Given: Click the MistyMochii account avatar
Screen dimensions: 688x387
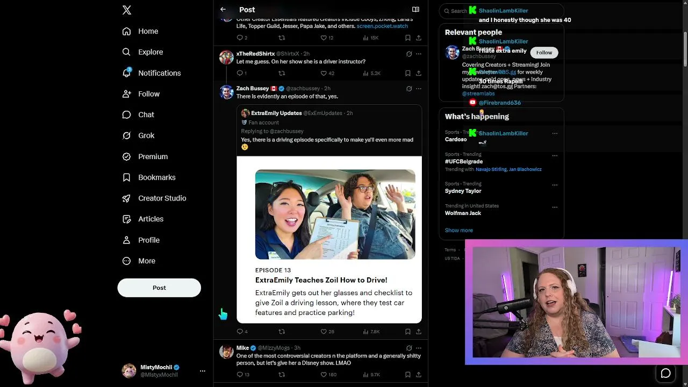Looking at the screenshot, I should coord(129,371).
